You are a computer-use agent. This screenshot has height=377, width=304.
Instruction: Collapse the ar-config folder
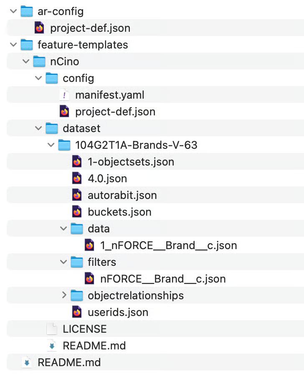(13, 11)
